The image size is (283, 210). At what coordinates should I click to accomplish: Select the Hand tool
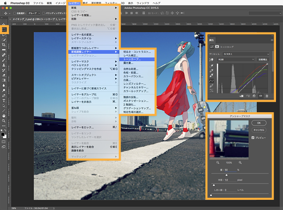[4, 116]
